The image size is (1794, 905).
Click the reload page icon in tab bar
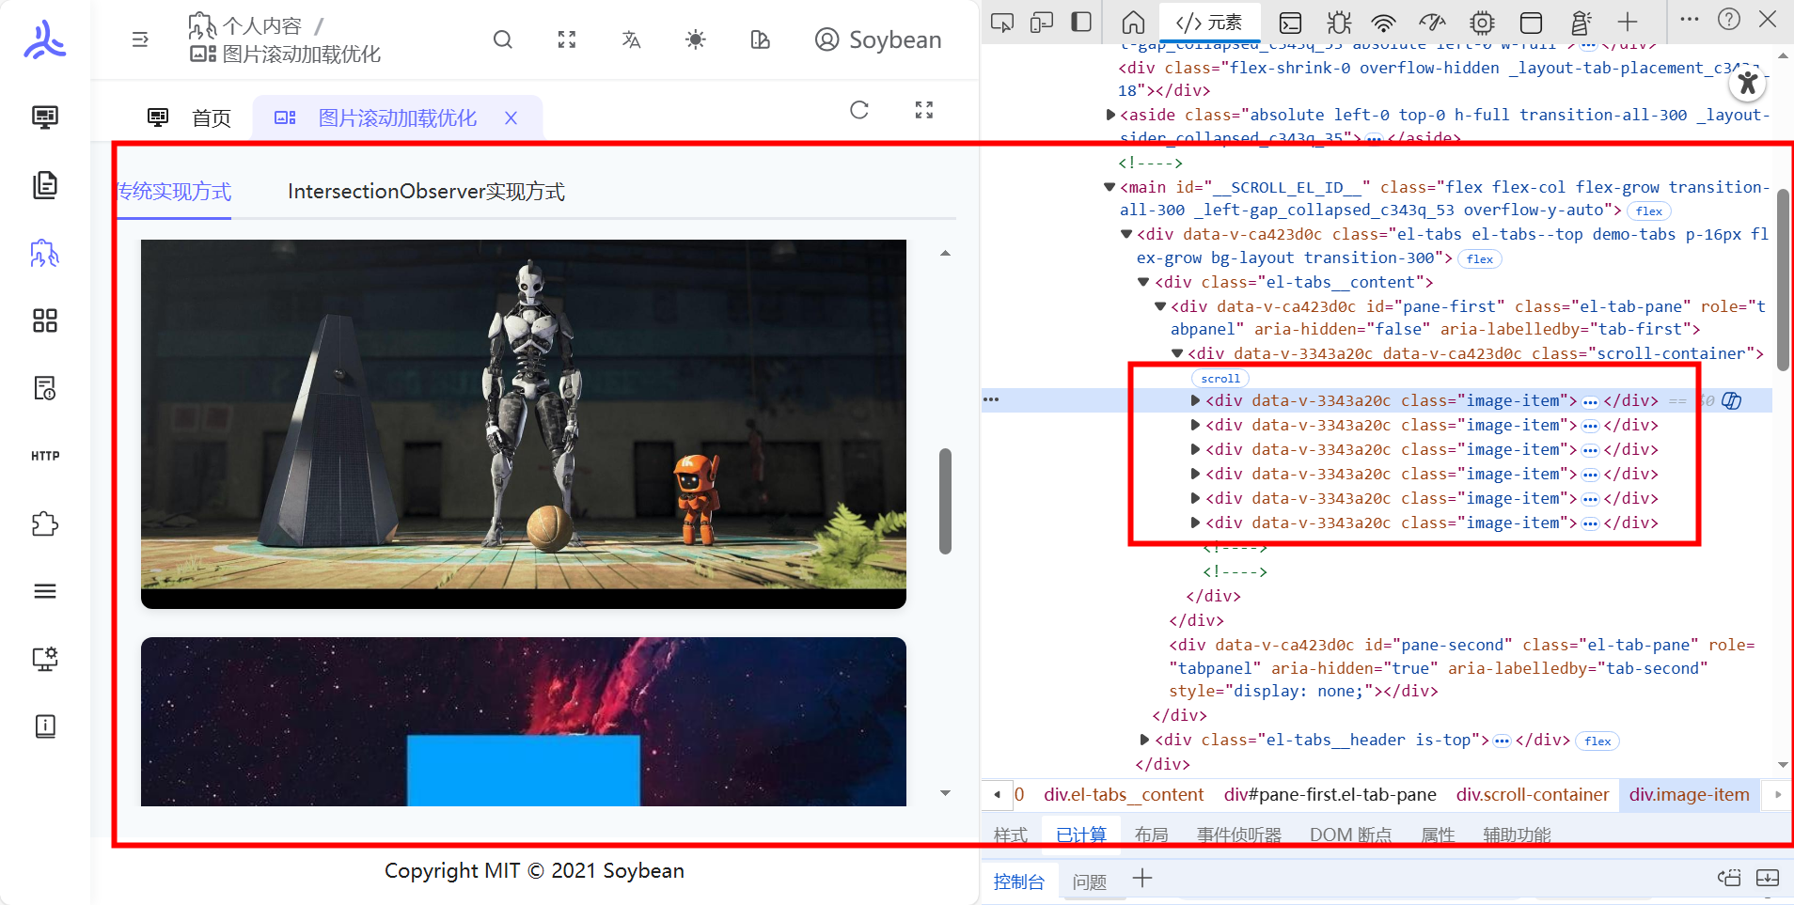tap(859, 110)
